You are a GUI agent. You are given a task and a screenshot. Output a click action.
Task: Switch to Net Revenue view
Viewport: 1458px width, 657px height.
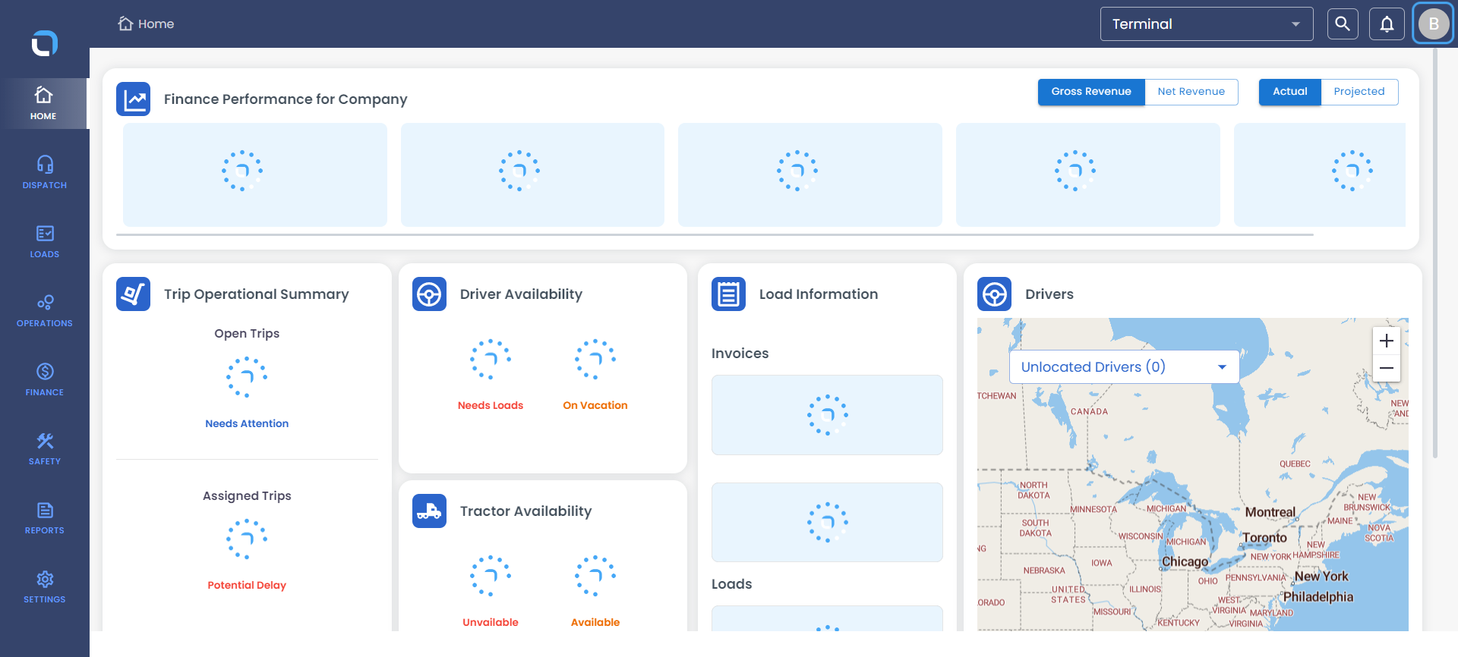pyautogui.click(x=1191, y=92)
